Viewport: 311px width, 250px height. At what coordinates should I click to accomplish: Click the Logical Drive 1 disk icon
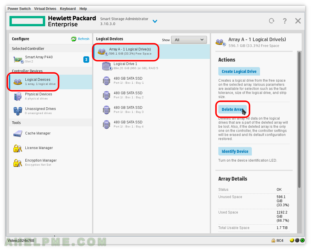click(107, 66)
